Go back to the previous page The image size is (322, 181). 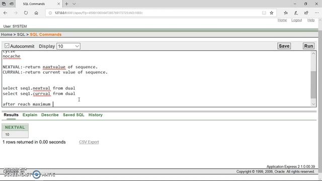(x=6, y=13)
